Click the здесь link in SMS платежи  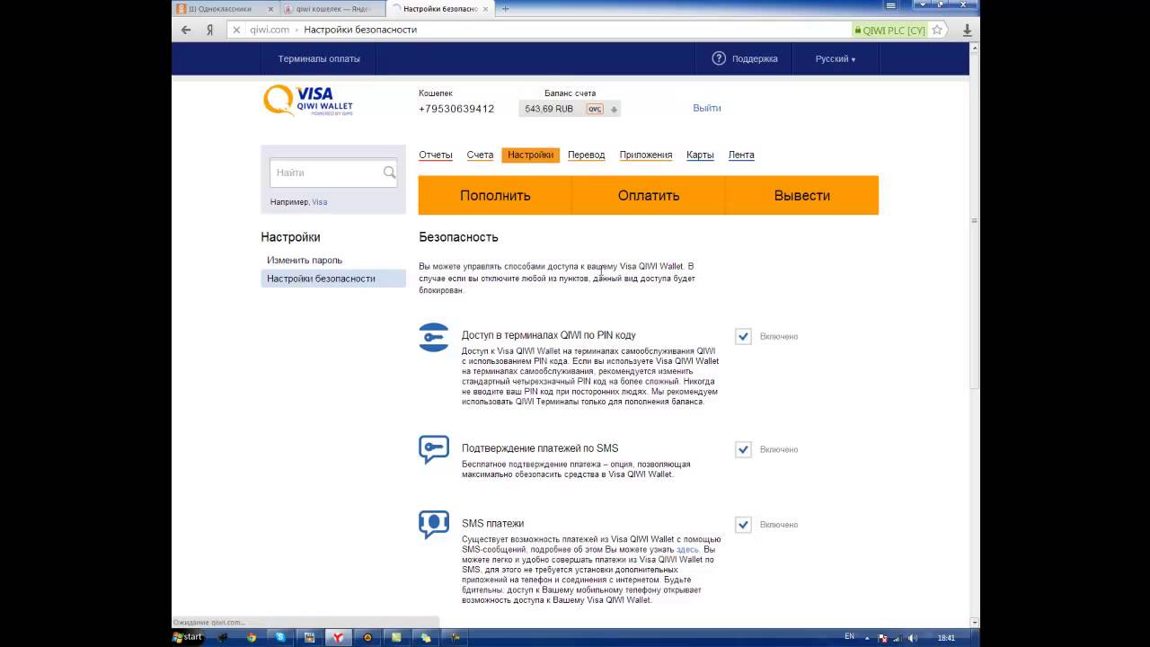(687, 549)
